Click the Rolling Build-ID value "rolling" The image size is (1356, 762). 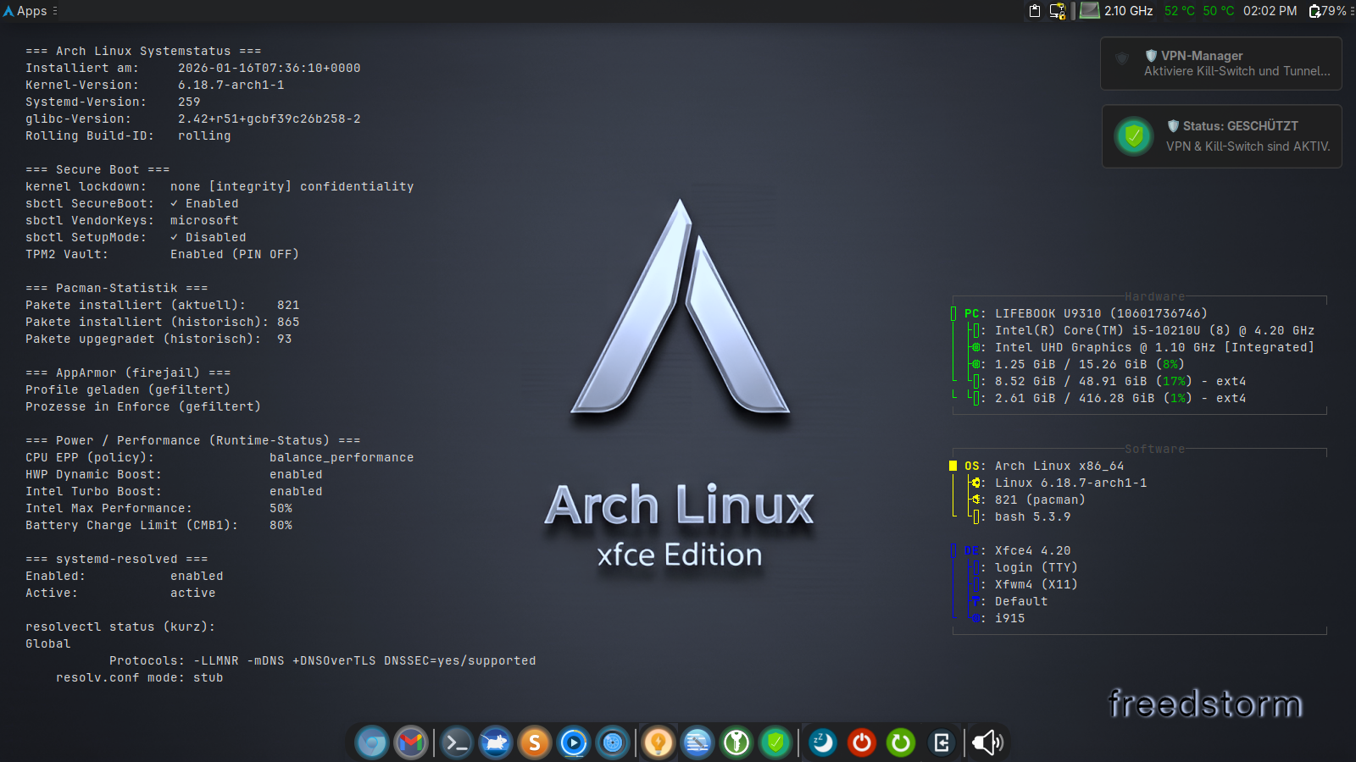204,135
